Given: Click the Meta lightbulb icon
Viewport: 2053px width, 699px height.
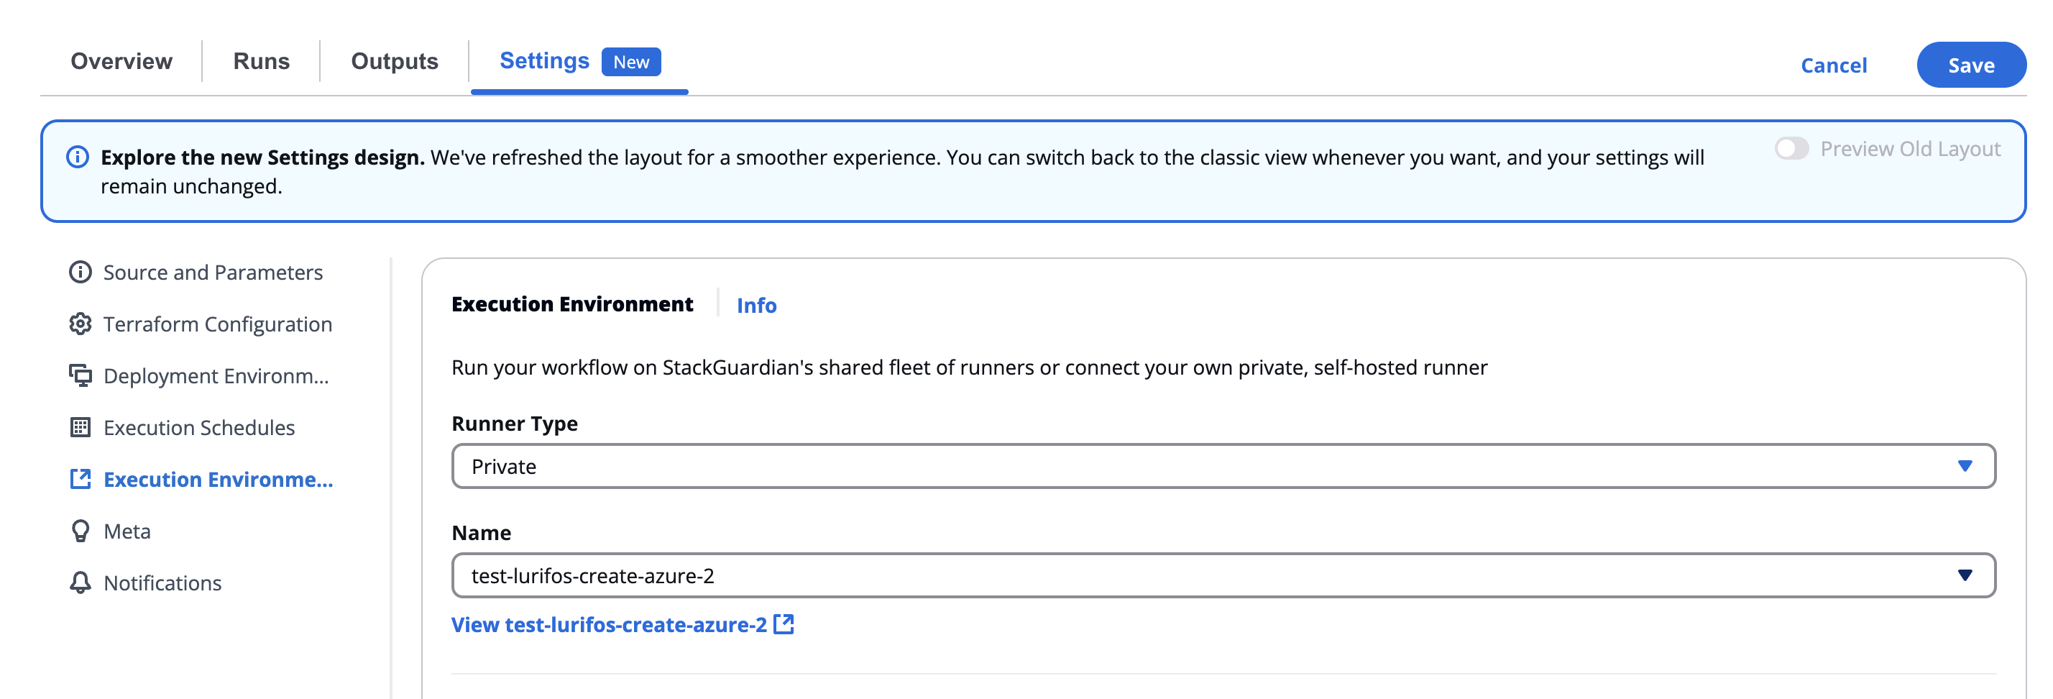Looking at the screenshot, I should 80,531.
